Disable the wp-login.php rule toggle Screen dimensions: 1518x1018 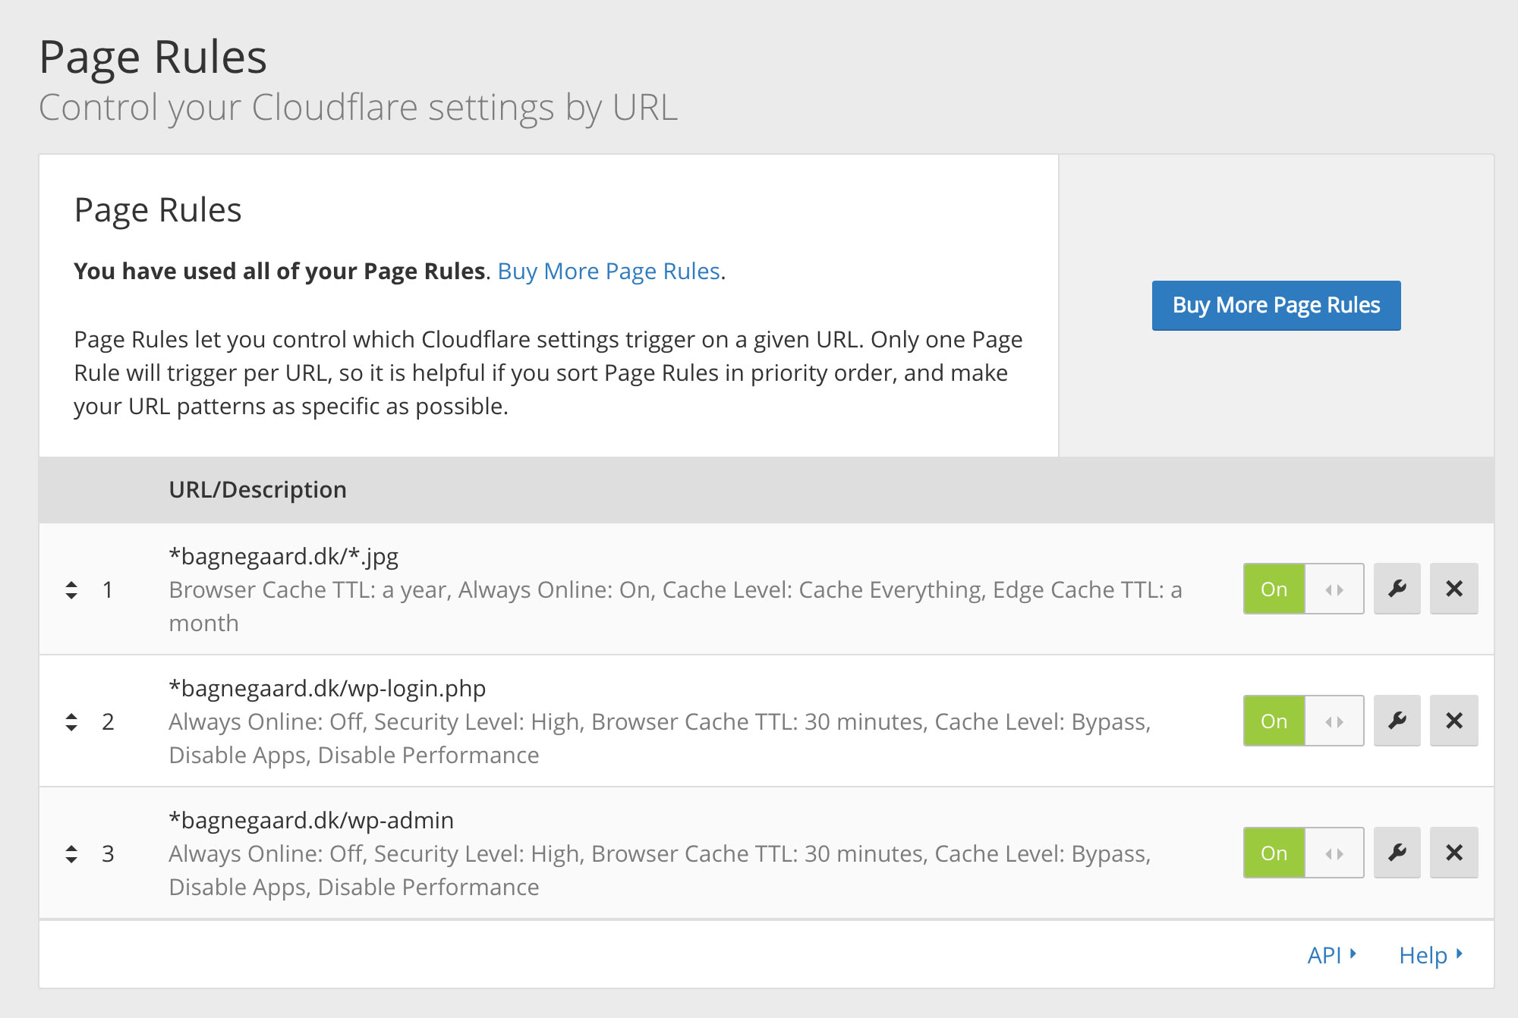[x=1303, y=721]
